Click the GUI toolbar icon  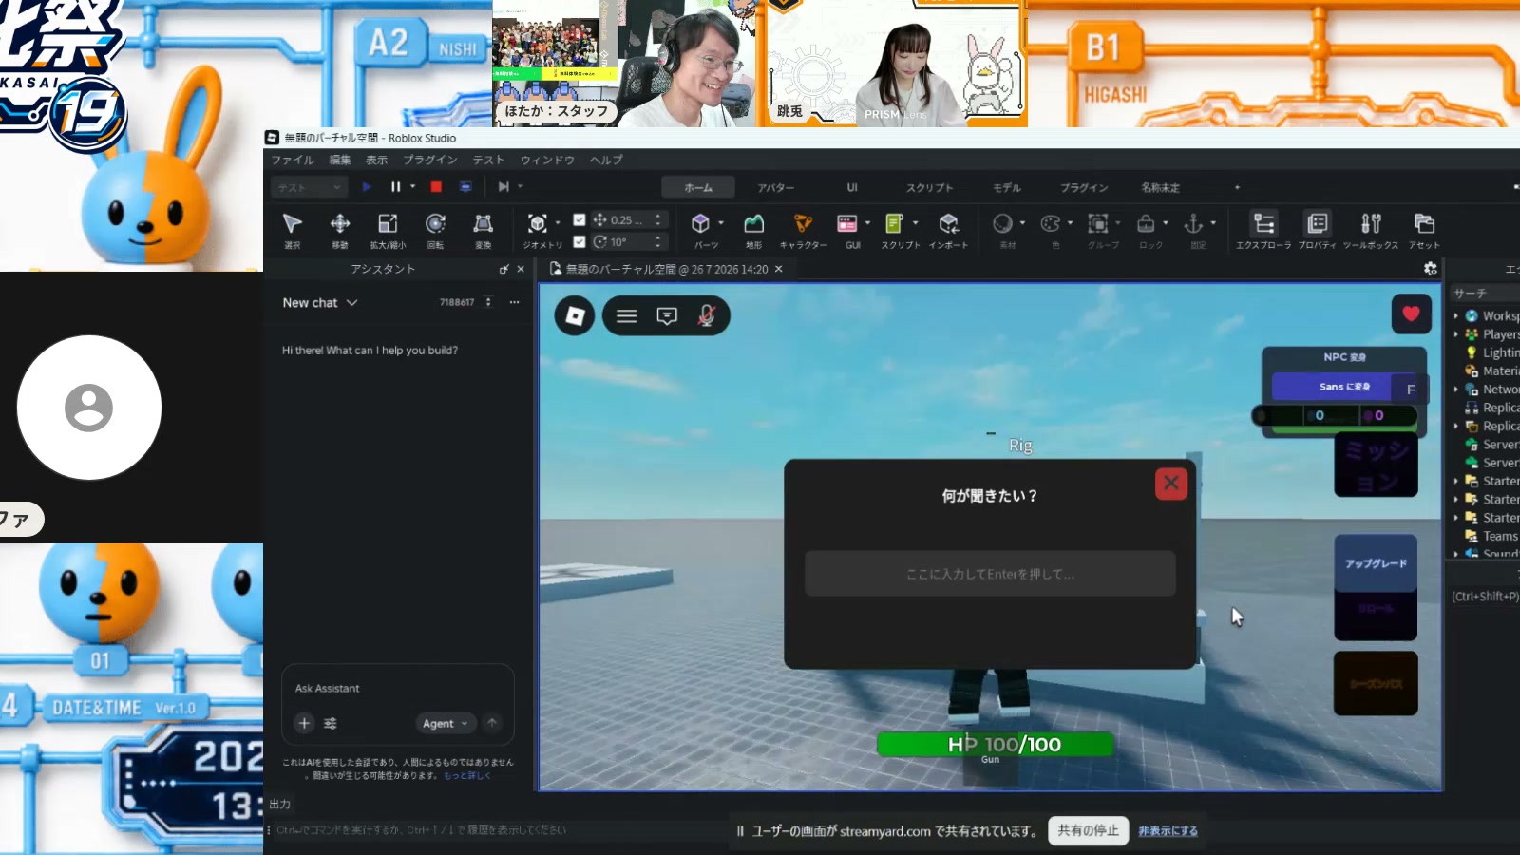(x=846, y=224)
